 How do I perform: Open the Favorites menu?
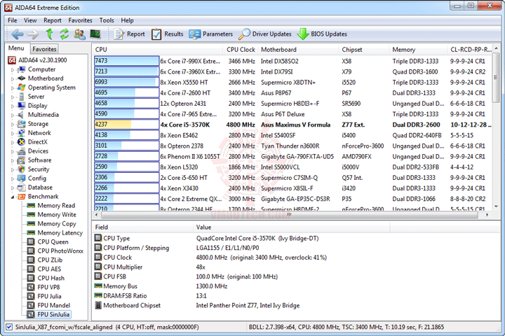click(80, 20)
